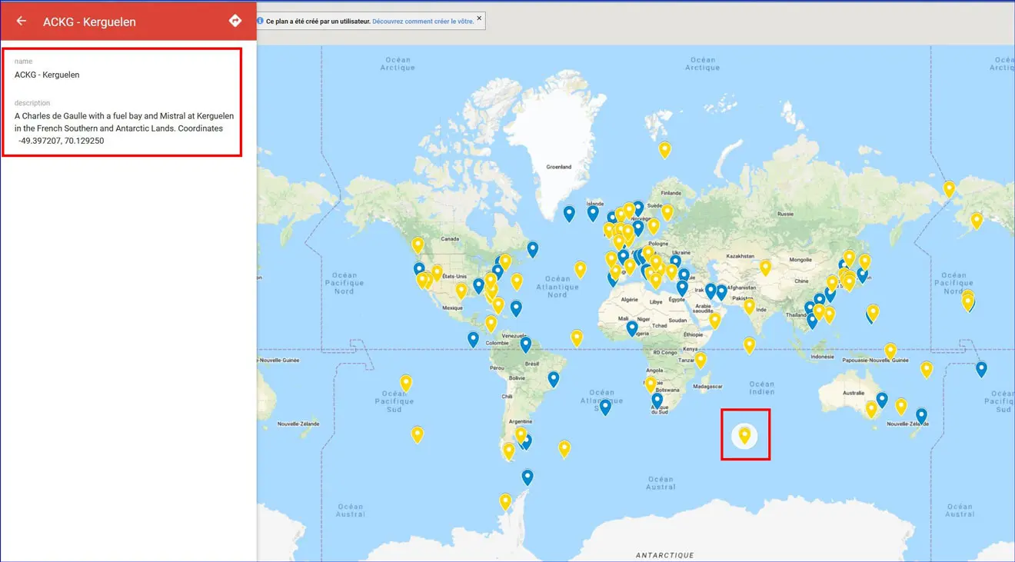Click the Kerguelen description text
This screenshot has width=1015, height=562.
point(124,128)
